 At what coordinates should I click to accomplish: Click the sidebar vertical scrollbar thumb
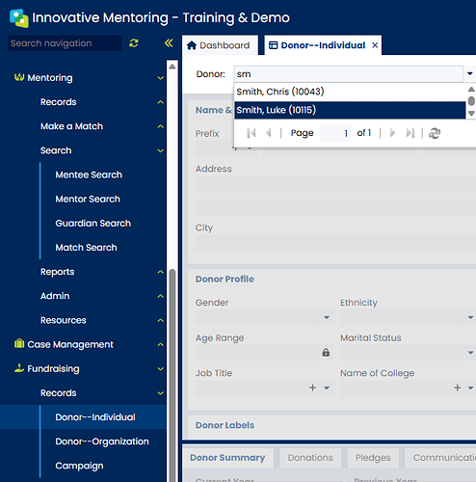pos(172,374)
